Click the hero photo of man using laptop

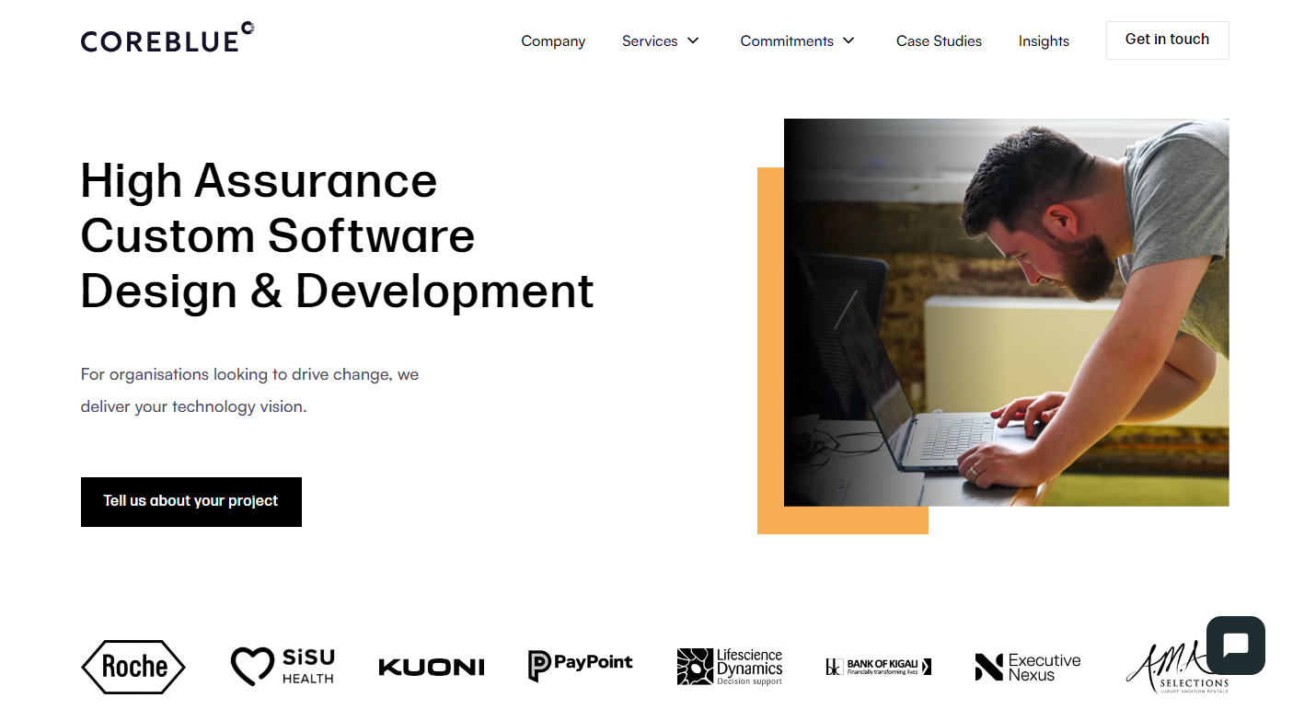(x=1006, y=313)
